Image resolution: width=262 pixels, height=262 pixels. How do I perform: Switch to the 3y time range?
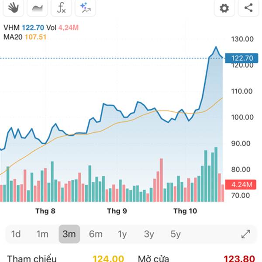click(x=149, y=234)
